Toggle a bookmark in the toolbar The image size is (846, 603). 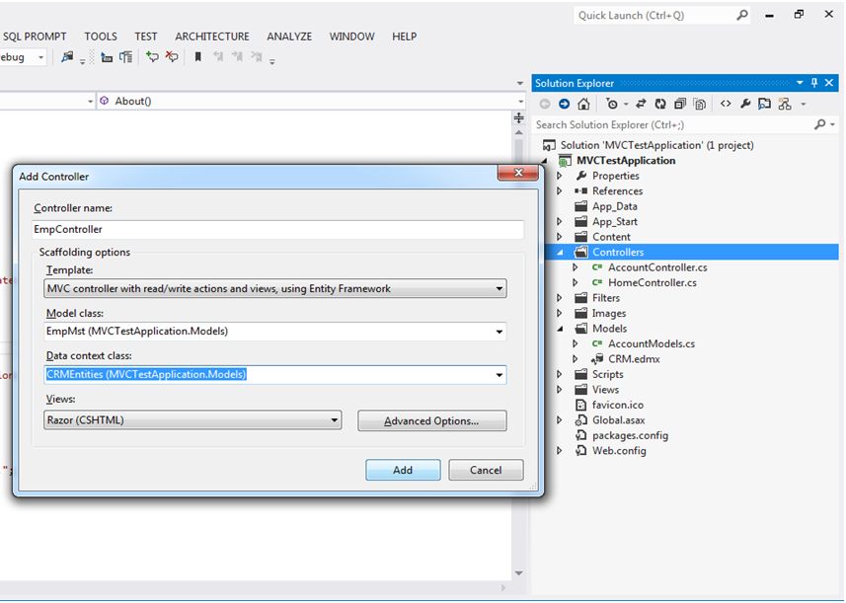[197, 57]
